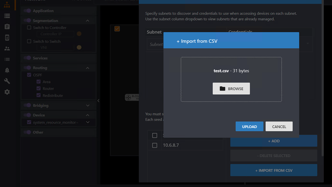Collapse the Device section

[88, 115]
